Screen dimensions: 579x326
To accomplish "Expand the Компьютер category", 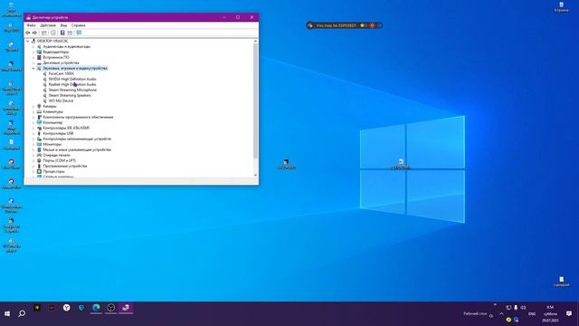I will (x=33, y=122).
